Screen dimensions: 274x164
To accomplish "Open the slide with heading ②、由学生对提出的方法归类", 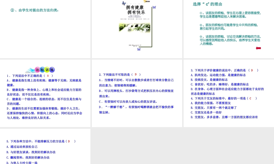I will pyautogui.click(x=45, y=29).
